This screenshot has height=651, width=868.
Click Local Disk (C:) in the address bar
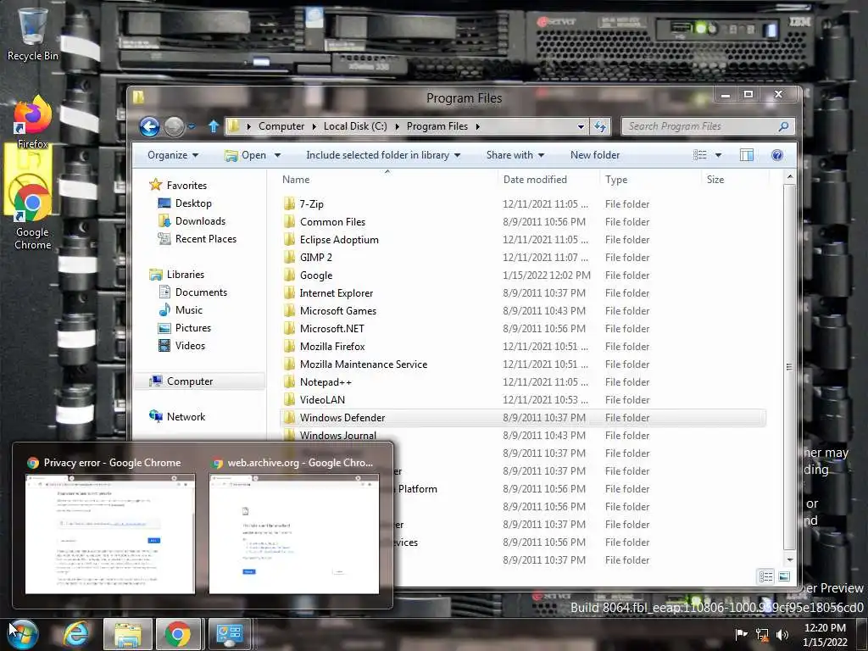(x=355, y=126)
